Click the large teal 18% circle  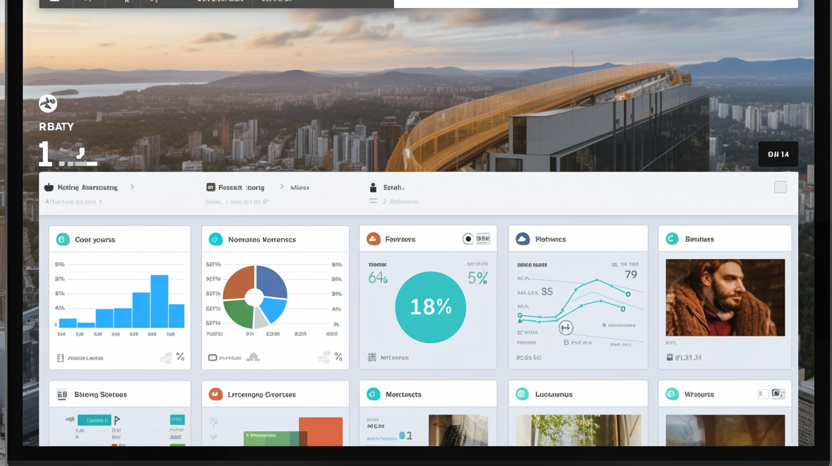click(x=430, y=307)
